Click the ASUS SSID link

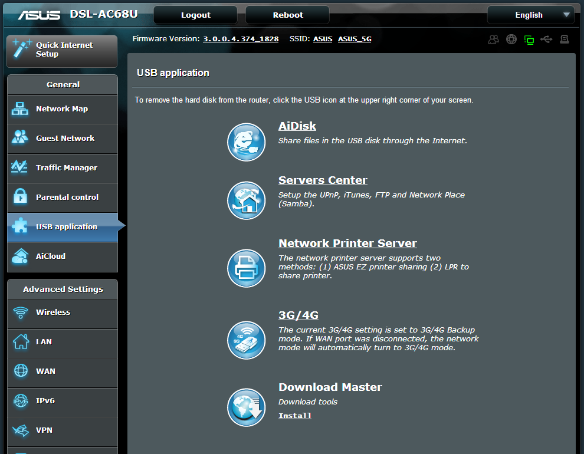point(323,39)
